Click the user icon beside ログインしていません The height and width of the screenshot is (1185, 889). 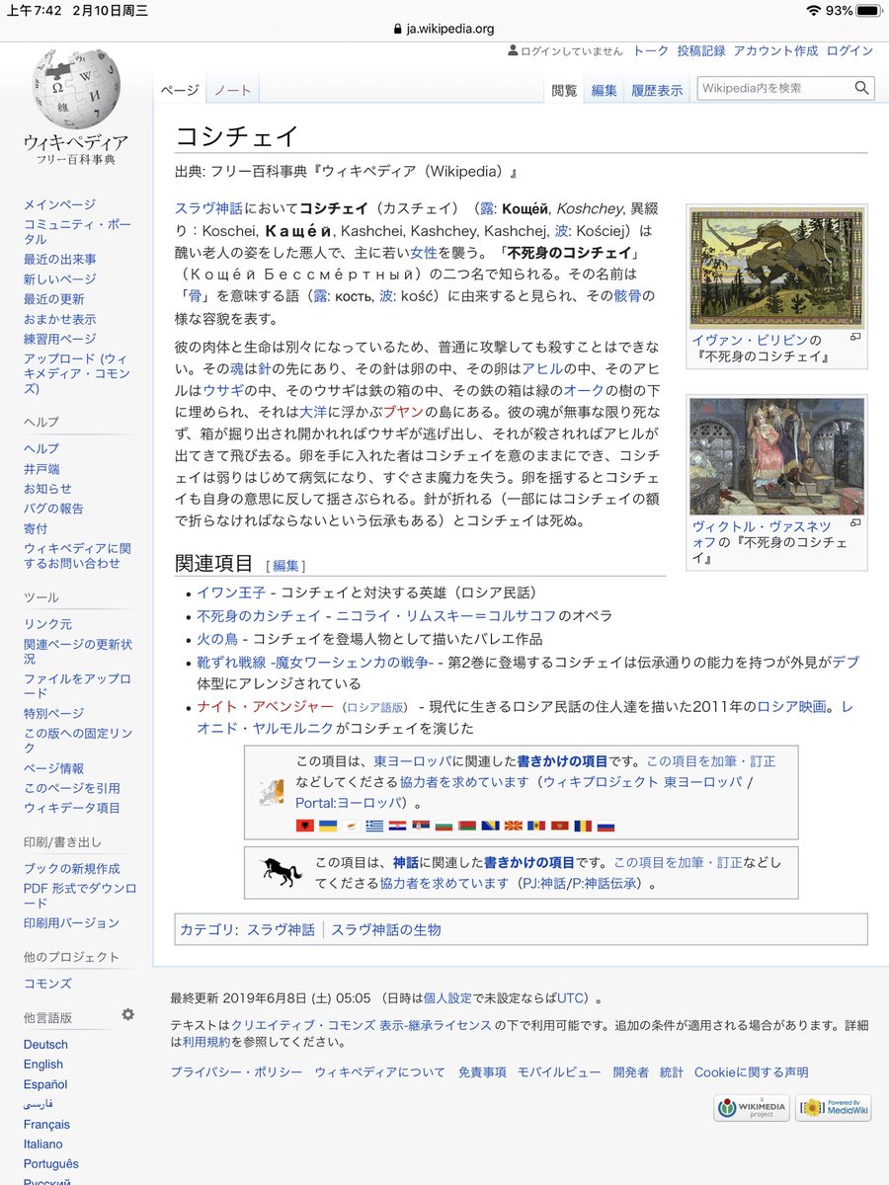pos(512,50)
